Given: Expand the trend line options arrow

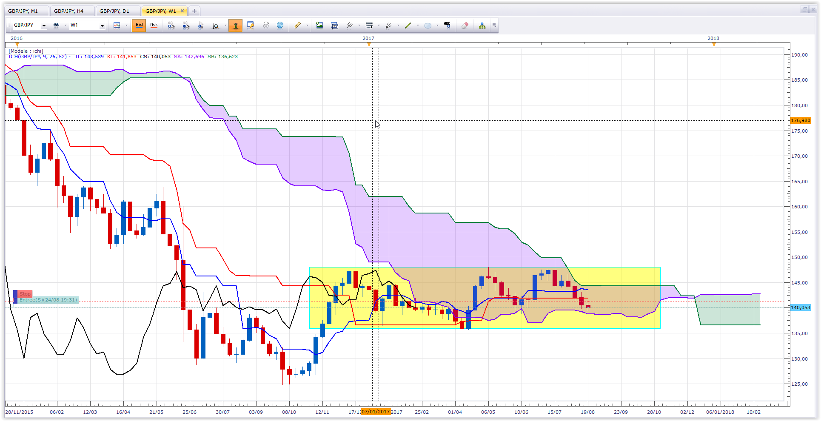Looking at the screenshot, I should coord(418,26).
